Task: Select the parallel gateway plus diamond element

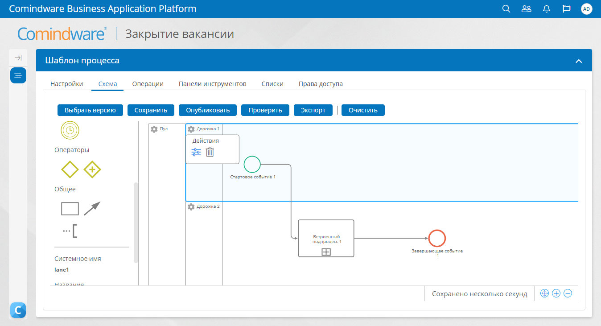Action: tap(92, 169)
